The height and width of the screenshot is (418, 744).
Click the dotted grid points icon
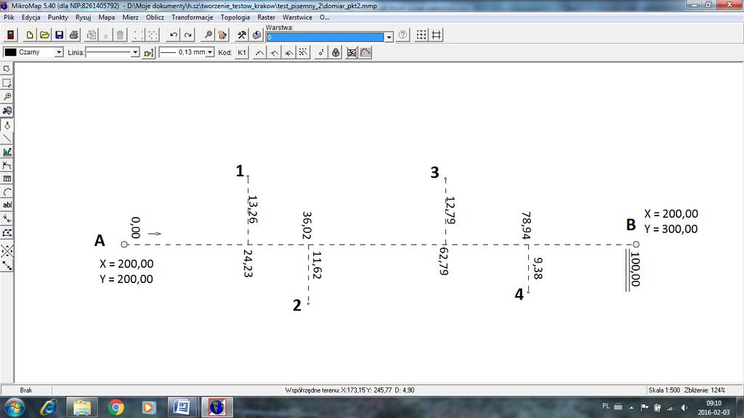click(421, 35)
